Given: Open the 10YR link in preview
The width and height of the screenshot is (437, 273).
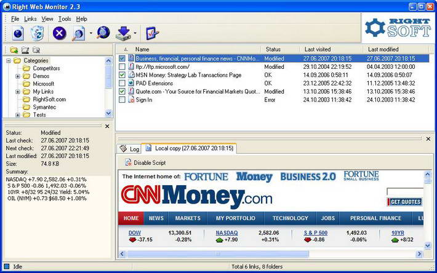Looking at the screenshot, I should (x=398, y=232).
